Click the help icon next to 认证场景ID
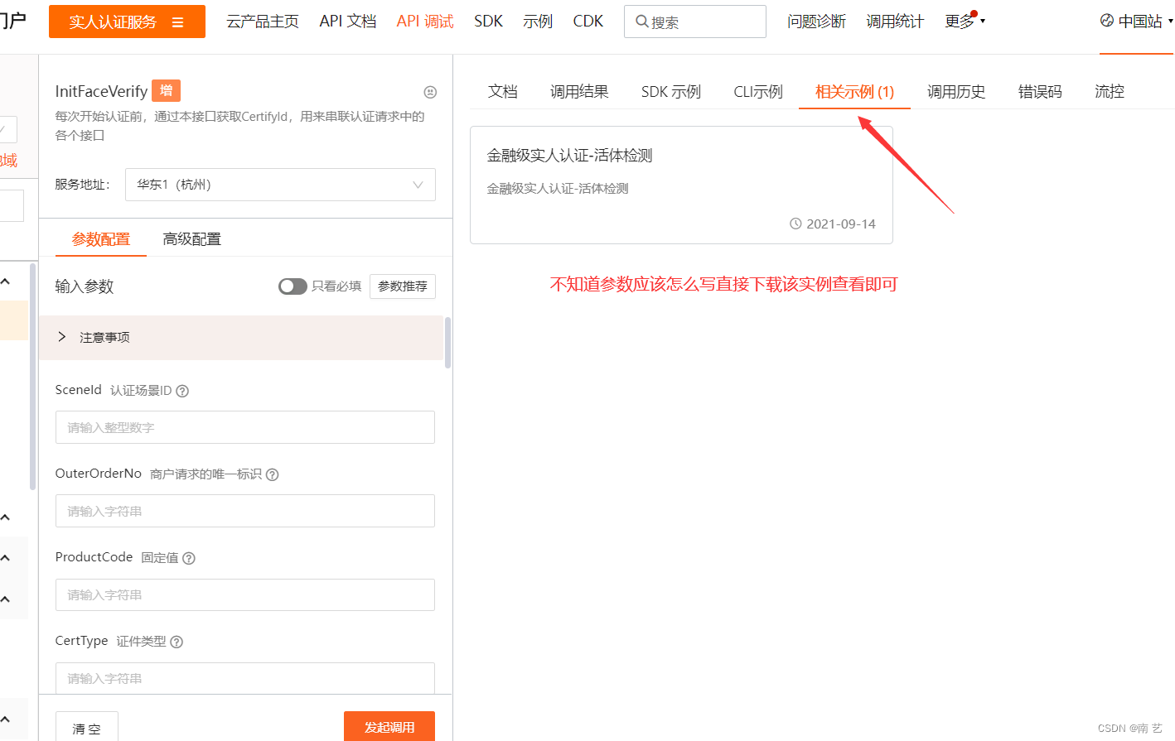The image size is (1175, 741). pyautogui.click(x=182, y=391)
